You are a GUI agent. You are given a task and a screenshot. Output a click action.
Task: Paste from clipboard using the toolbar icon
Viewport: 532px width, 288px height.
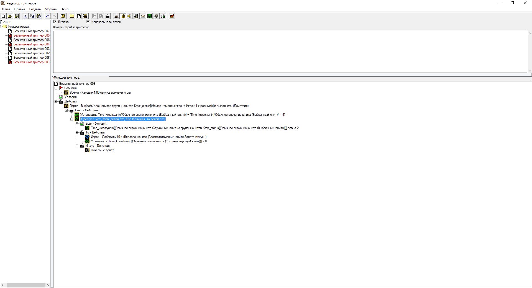click(x=39, y=16)
